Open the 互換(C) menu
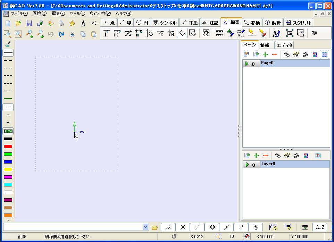Image resolution: width=334 pixels, height=242 pixels. pyautogui.click(x=40, y=14)
